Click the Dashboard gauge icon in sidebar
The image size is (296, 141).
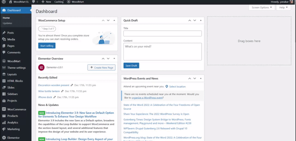tap(4, 10)
